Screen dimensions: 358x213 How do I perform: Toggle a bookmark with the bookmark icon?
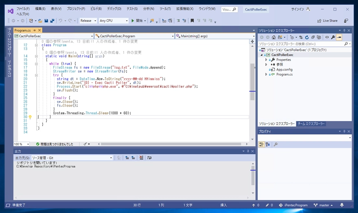192,21
